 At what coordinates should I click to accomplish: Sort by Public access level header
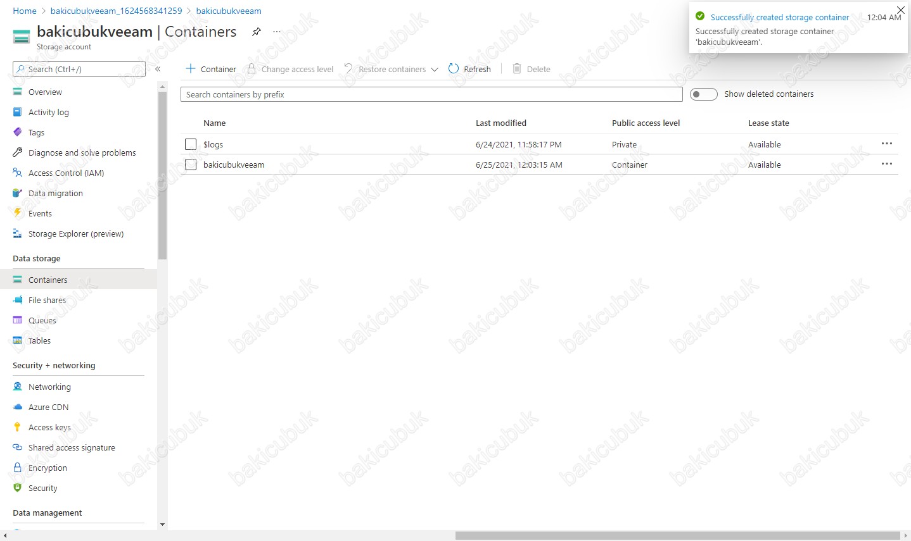click(646, 123)
